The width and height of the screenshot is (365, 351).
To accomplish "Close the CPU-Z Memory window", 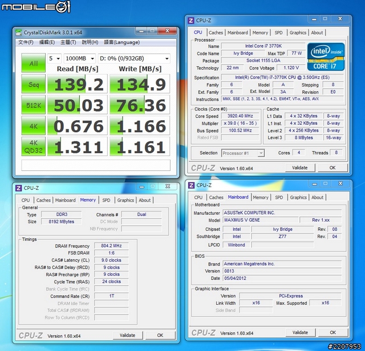I will pos(168,186).
